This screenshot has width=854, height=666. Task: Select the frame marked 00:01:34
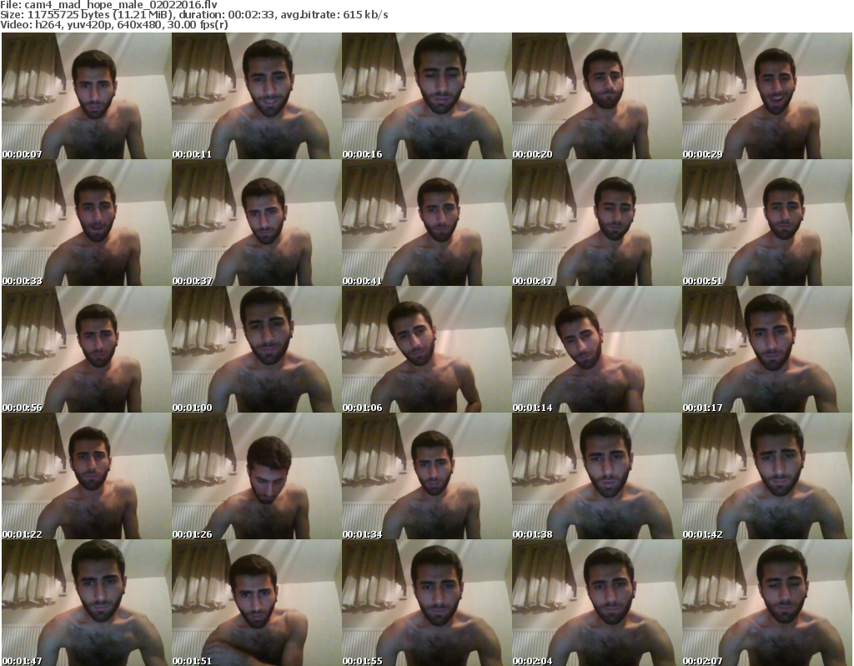tap(426, 476)
